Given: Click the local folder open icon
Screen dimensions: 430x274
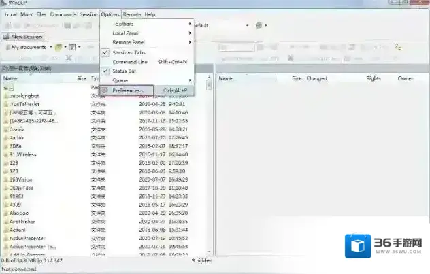Looking at the screenshot, I should coord(59,48).
